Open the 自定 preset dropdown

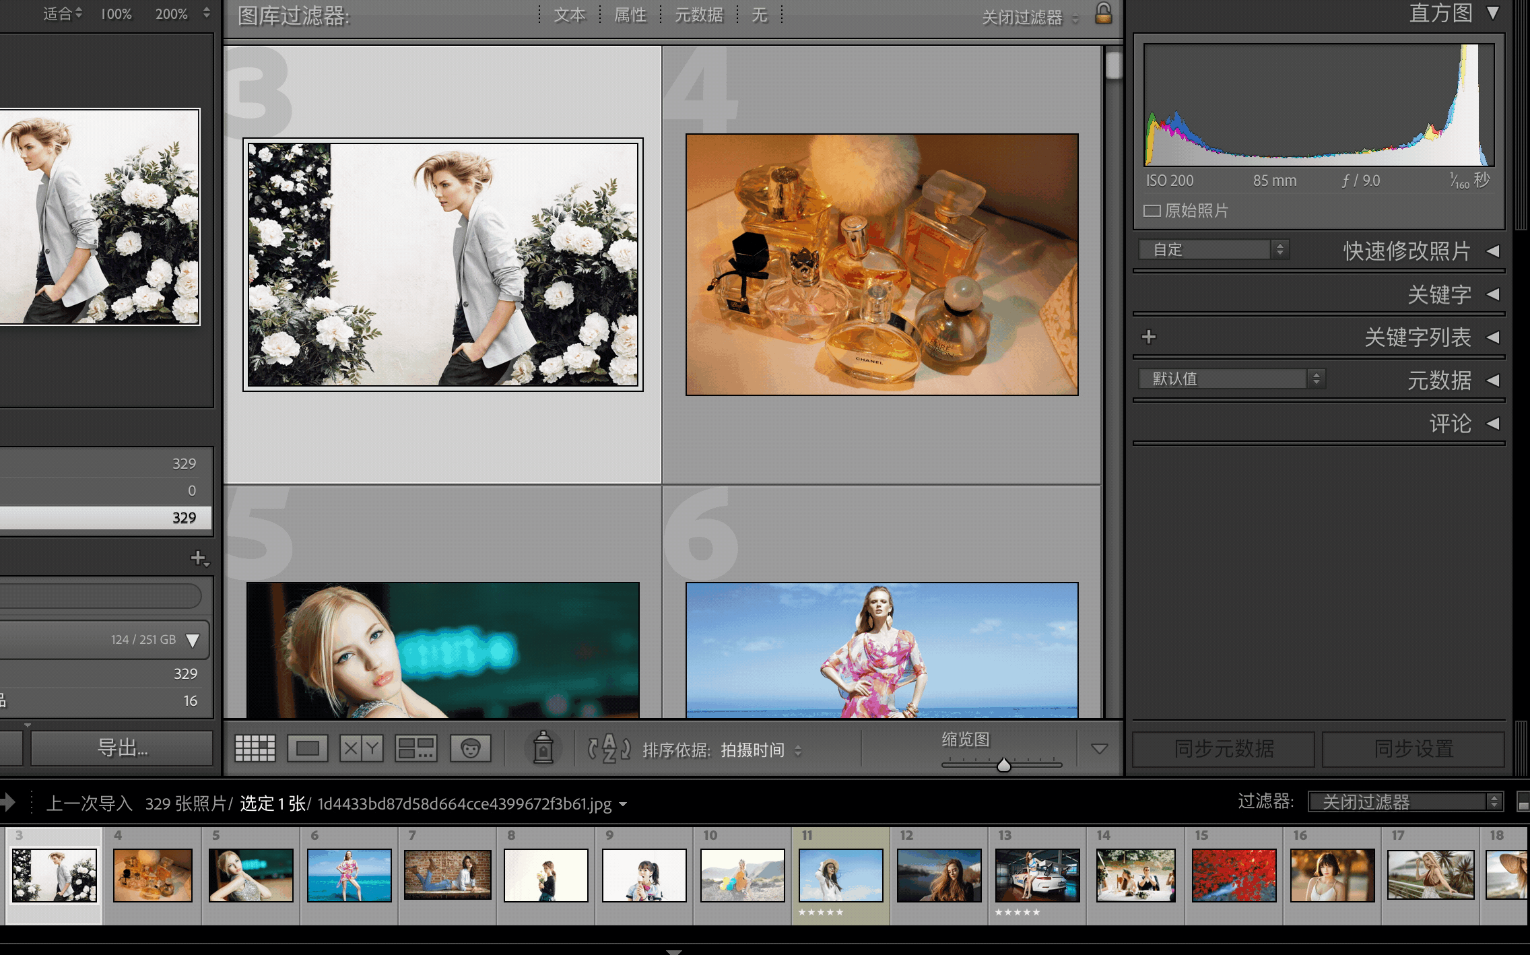(1213, 250)
